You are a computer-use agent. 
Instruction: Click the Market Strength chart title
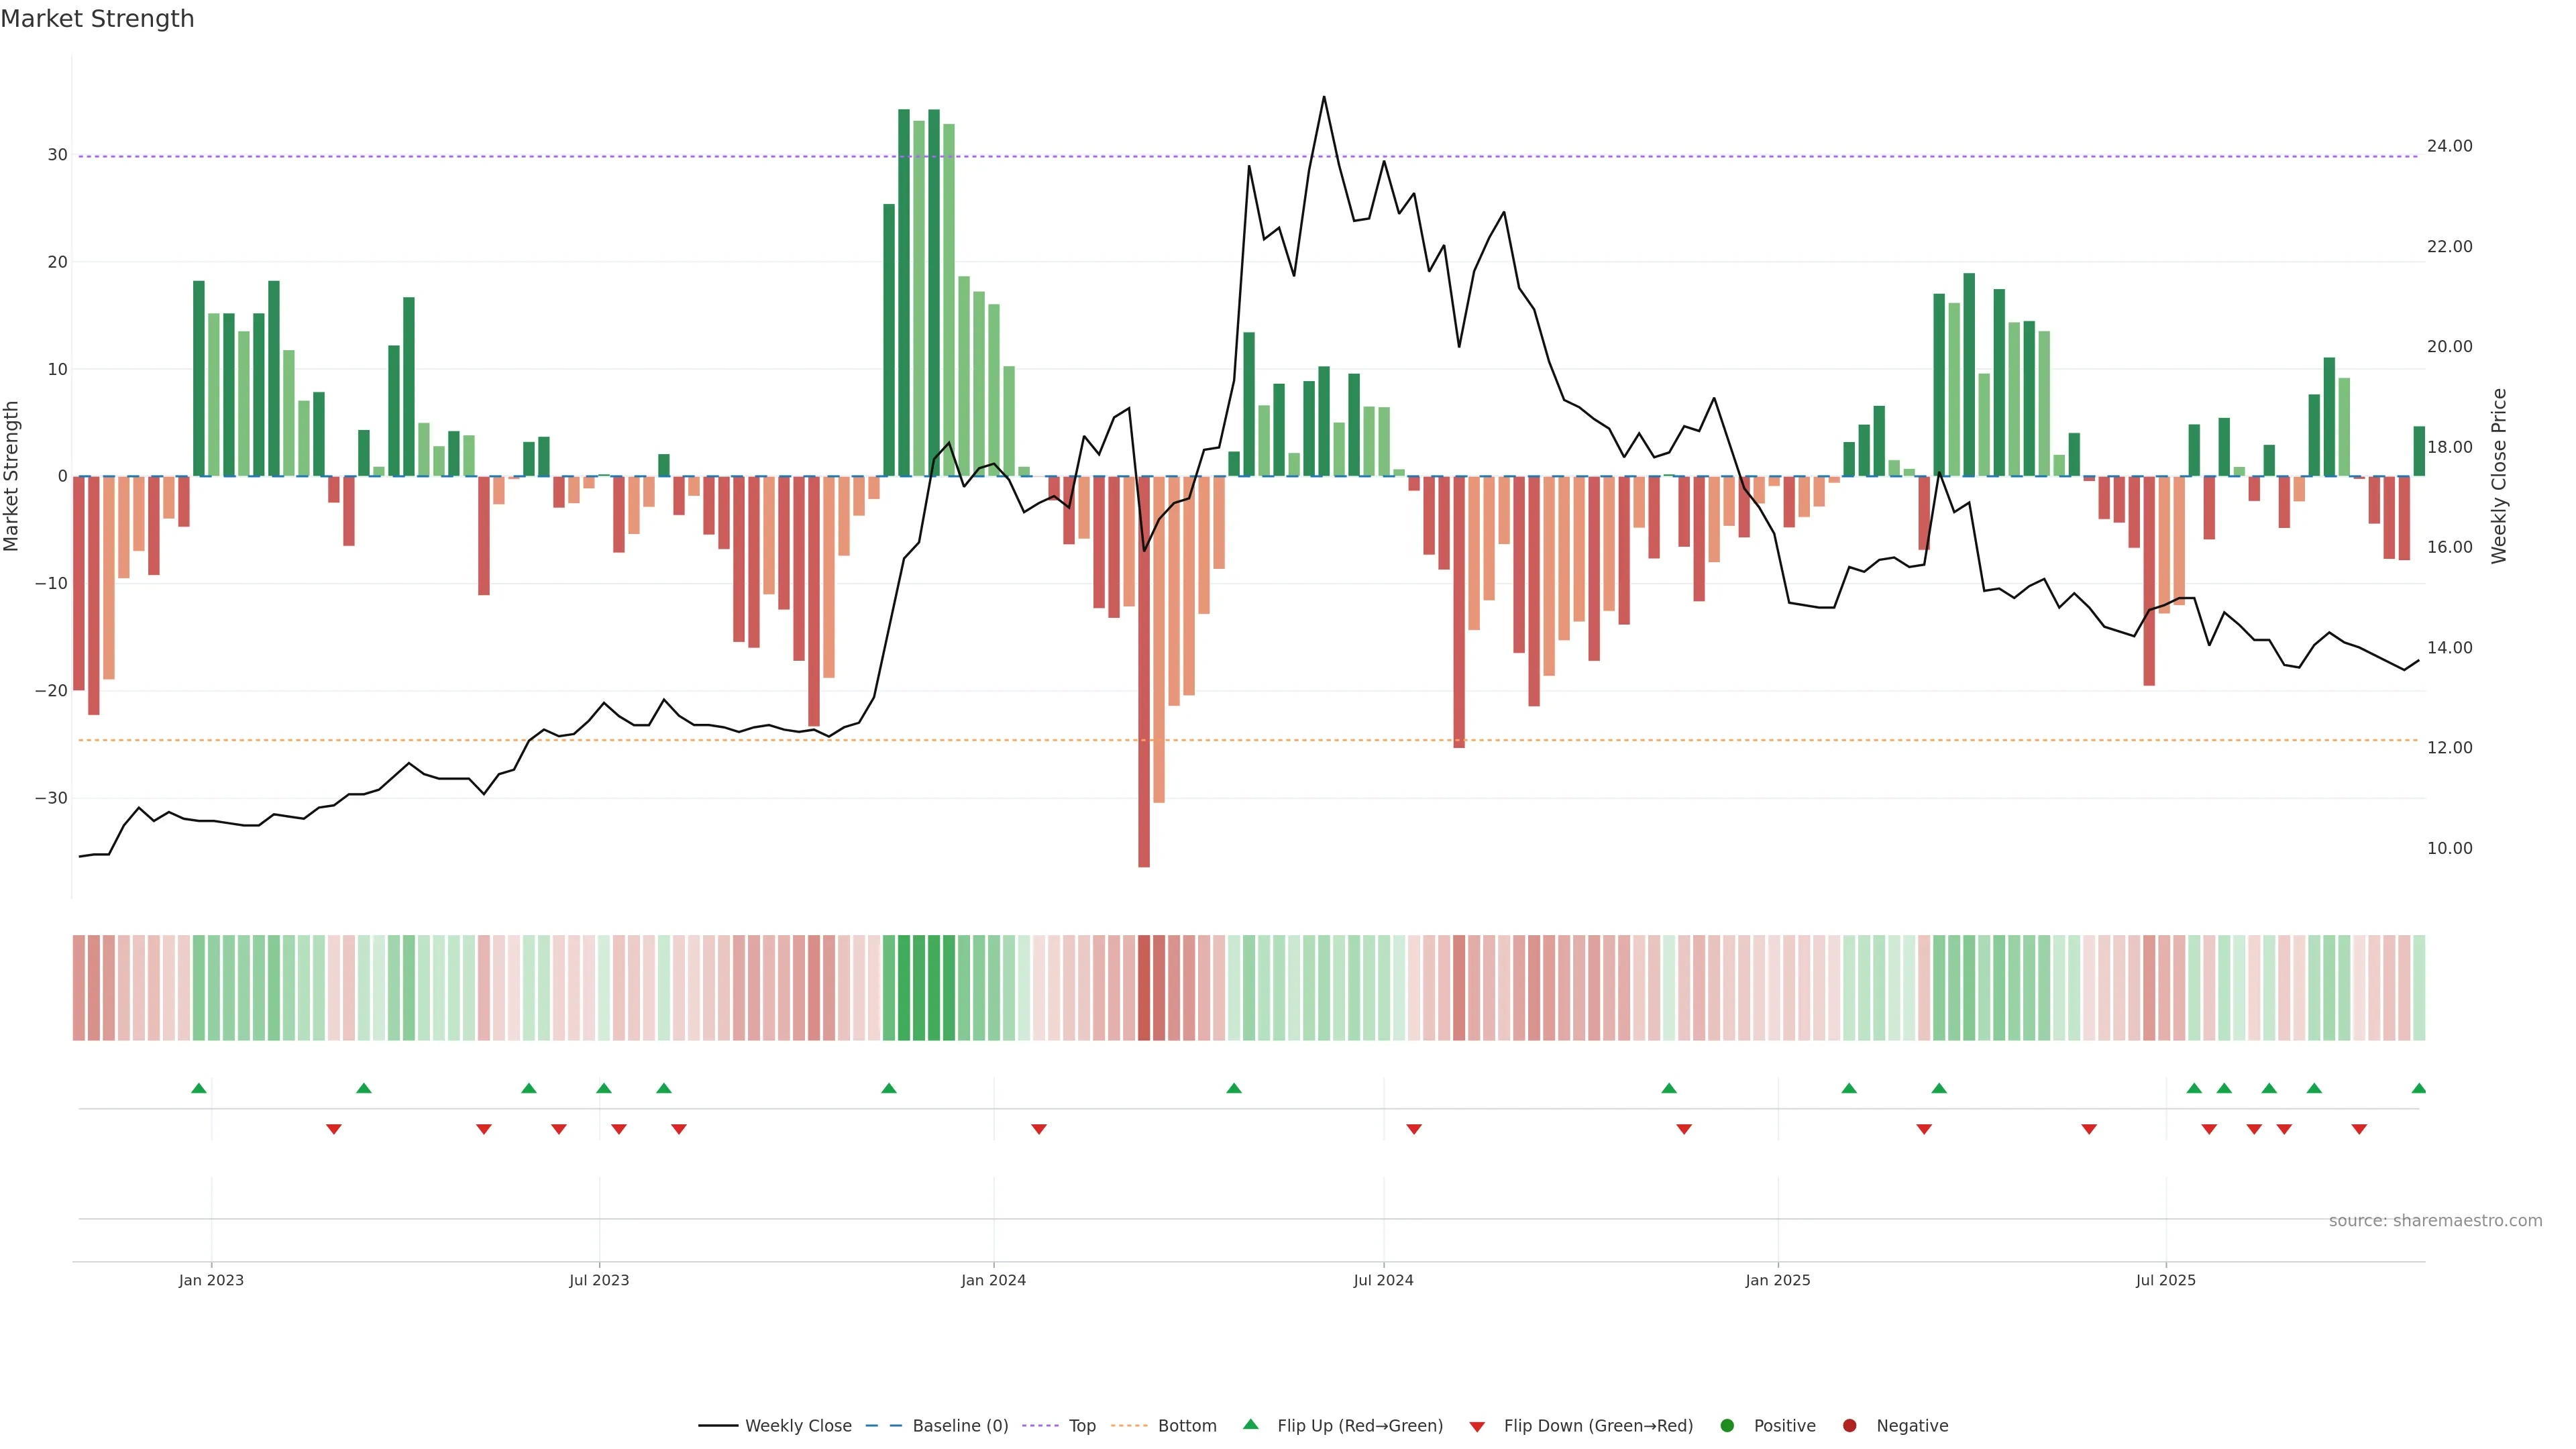click(97, 19)
